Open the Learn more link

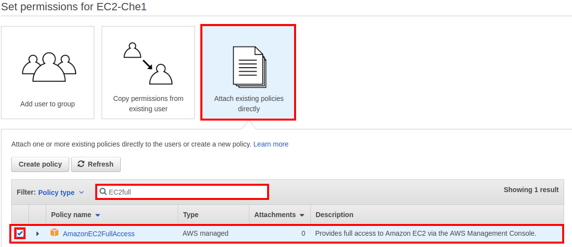click(x=271, y=144)
